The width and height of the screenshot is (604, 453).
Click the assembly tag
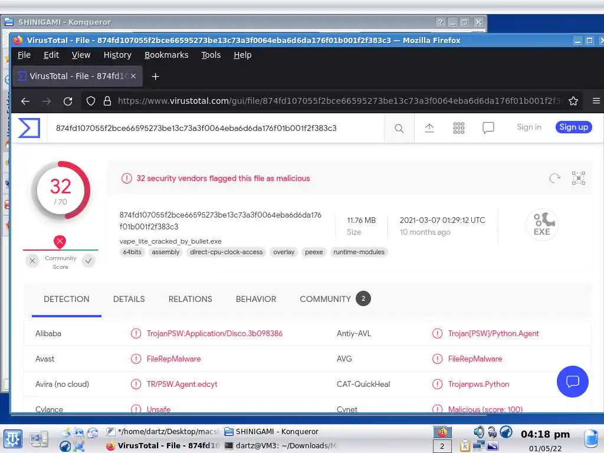point(166,252)
